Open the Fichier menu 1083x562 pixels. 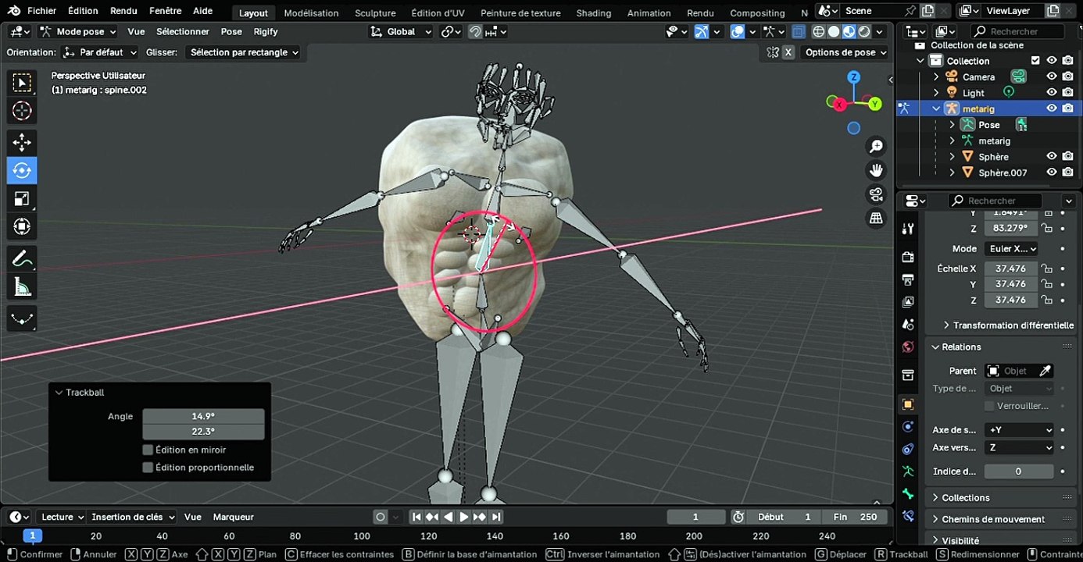(x=41, y=11)
